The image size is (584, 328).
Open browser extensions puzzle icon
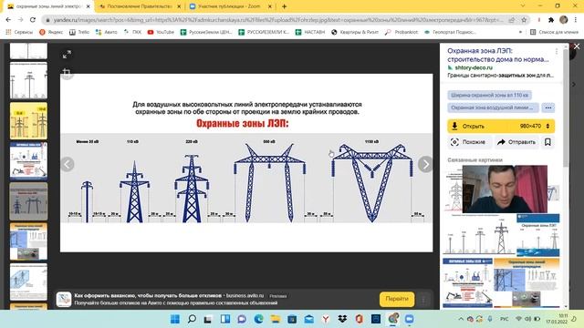[551, 20]
